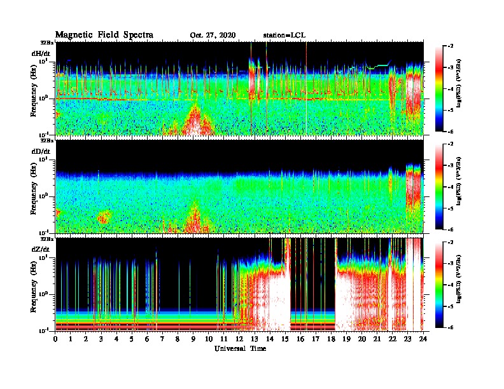Click hour 6 on the time axis
Viewport: 504px width, 389px height.
tap(147, 339)
